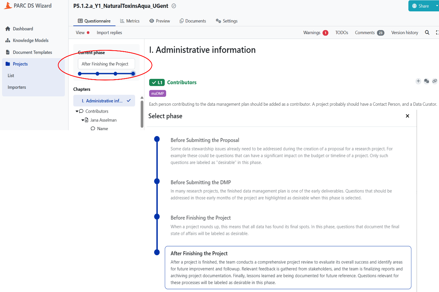The image size is (439, 292).
Task: Open comments icon beside Contributors
Action: pyautogui.click(x=426, y=81)
